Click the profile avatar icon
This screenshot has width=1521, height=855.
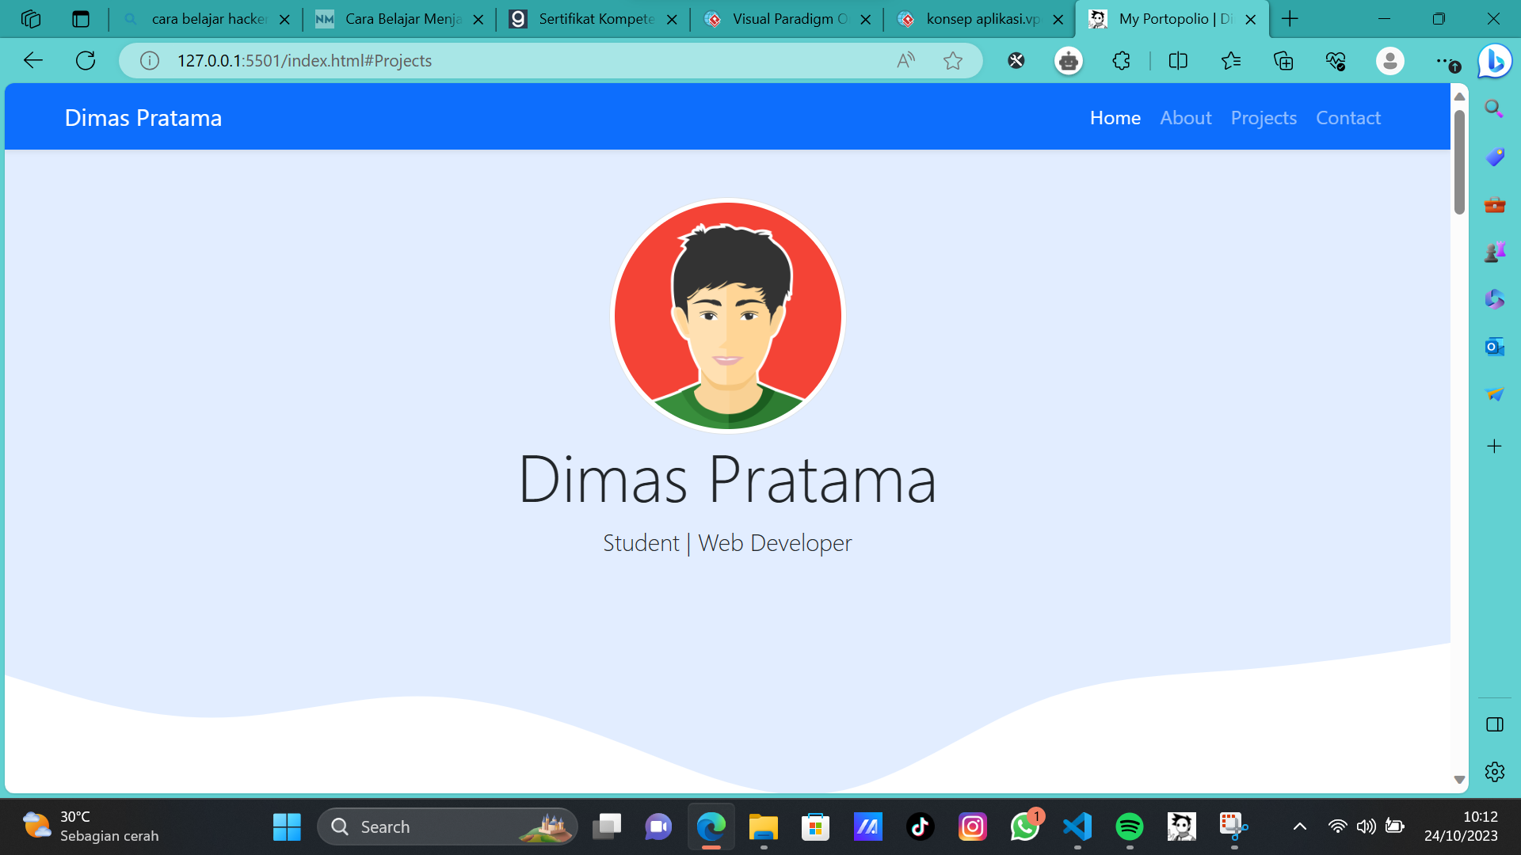coord(1389,60)
